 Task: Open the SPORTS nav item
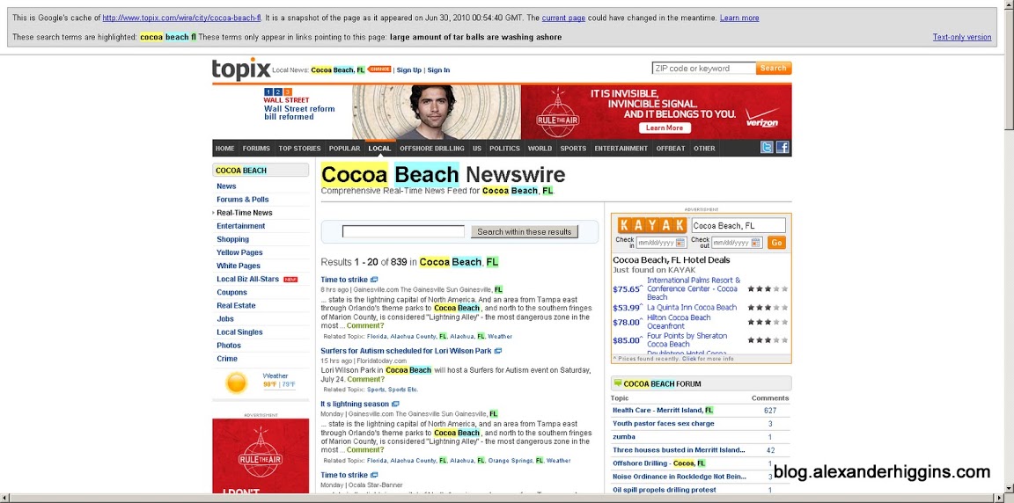pos(573,149)
